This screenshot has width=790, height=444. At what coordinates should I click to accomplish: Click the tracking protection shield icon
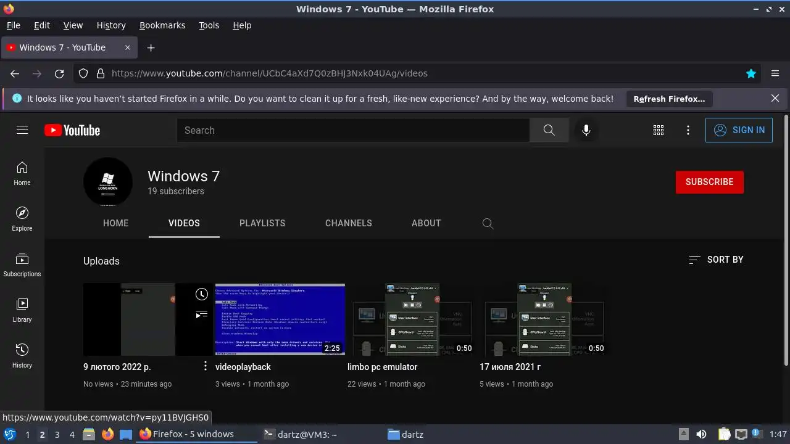(84, 73)
